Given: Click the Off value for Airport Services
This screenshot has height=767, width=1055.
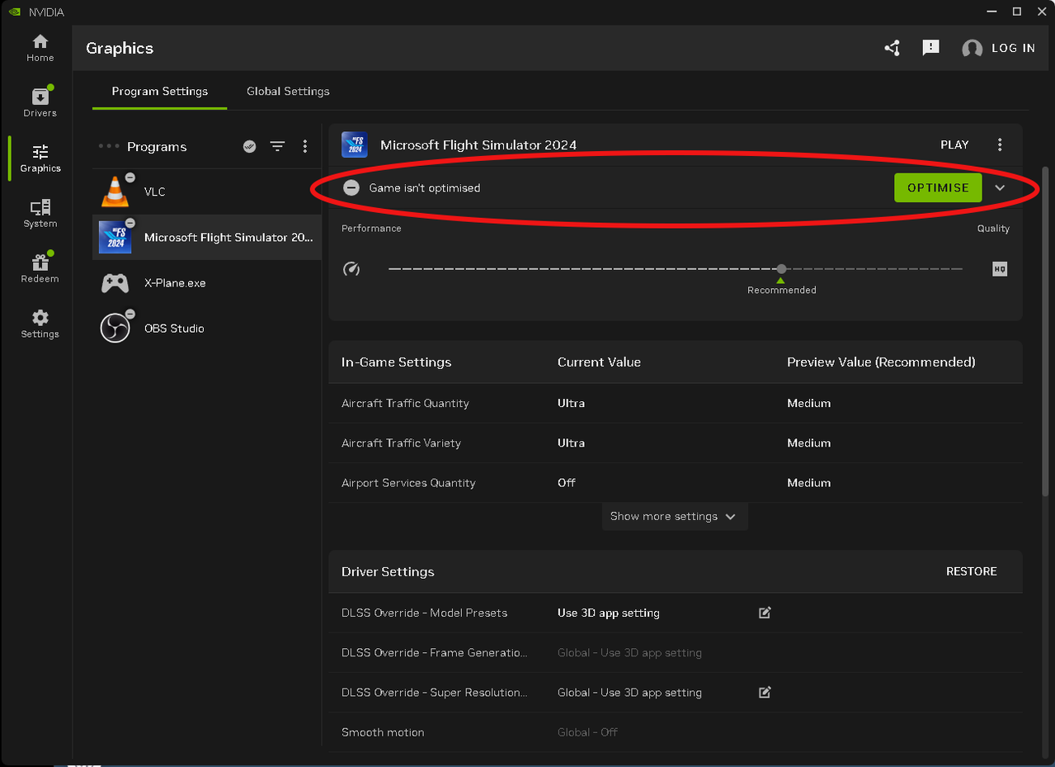Looking at the screenshot, I should [566, 482].
